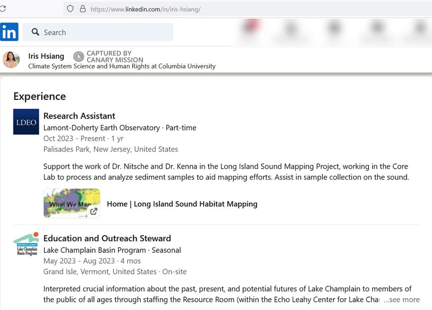Click the Long Island Sound map thumbnail
This screenshot has height=310, width=432.
point(72,203)
